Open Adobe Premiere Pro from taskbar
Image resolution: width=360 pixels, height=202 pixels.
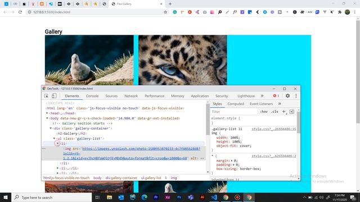[156, 197]
